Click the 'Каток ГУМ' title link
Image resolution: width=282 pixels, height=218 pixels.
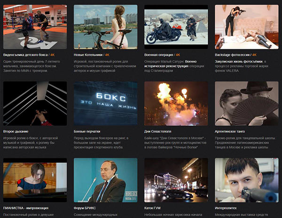pos(152,208)
